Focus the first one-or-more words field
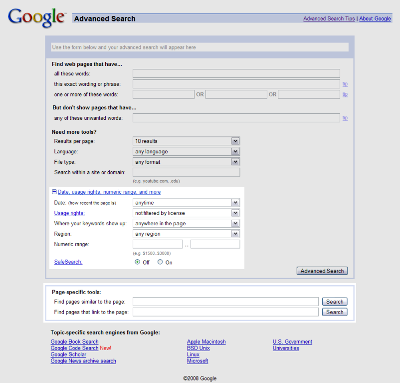This screenshot has height=383, width=400. pyautogui.click(x=164, y=94)
